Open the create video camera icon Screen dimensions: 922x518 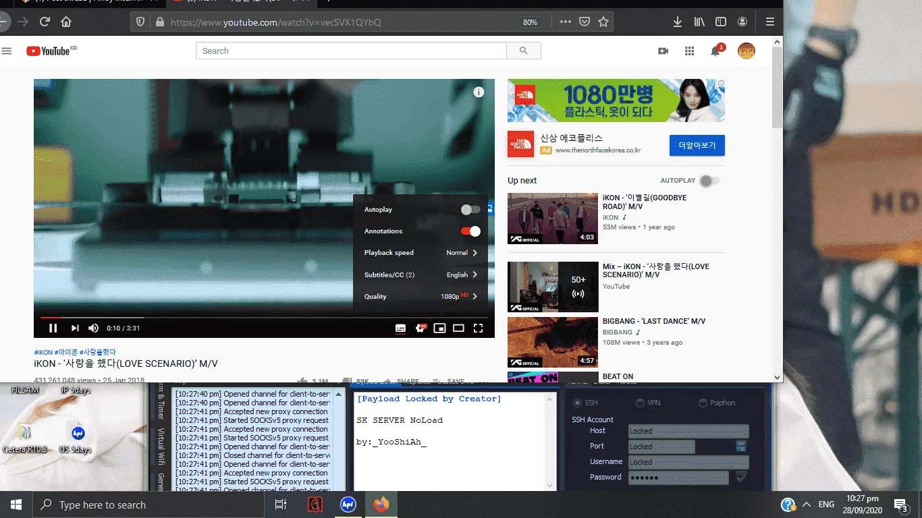(663, 51)
